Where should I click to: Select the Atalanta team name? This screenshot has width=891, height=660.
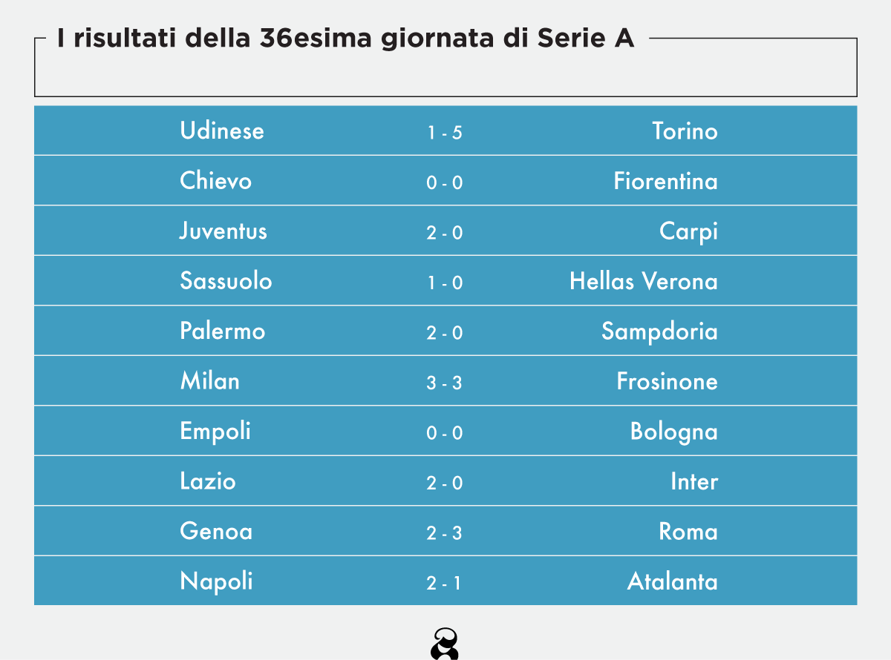click(672, 581)
